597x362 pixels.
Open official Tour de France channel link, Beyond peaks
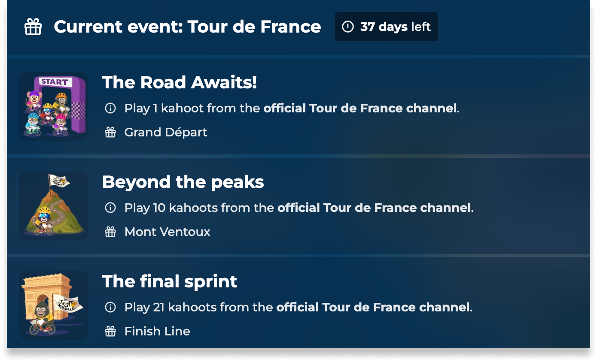[x=374, y=208]
